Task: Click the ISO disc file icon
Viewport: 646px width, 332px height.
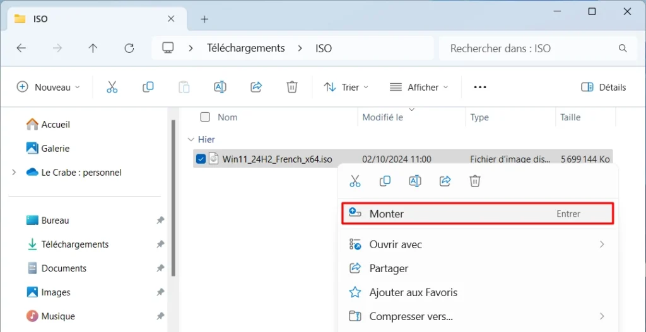Action: coord(213,159)
